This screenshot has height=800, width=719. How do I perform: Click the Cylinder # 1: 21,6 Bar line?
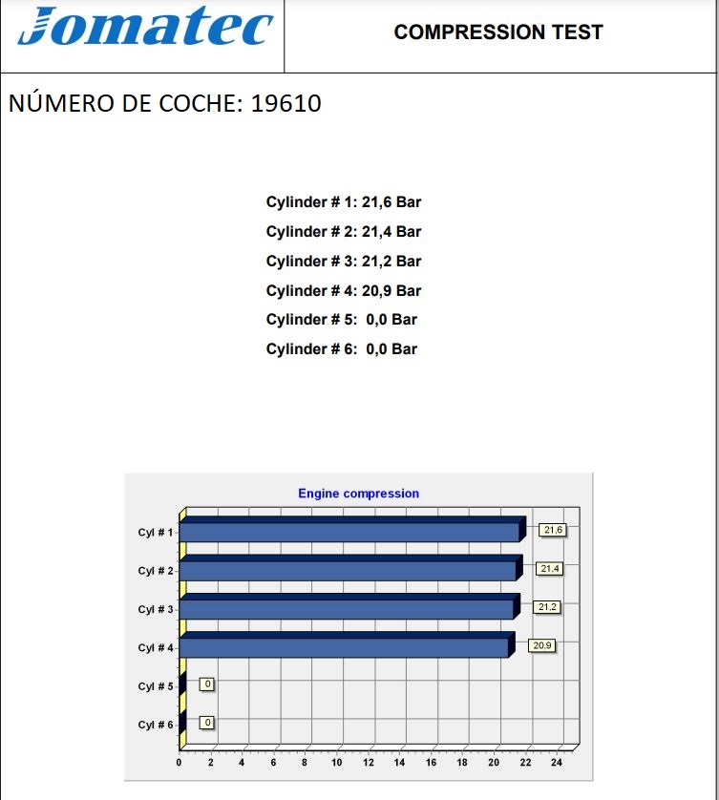point(343,202)
